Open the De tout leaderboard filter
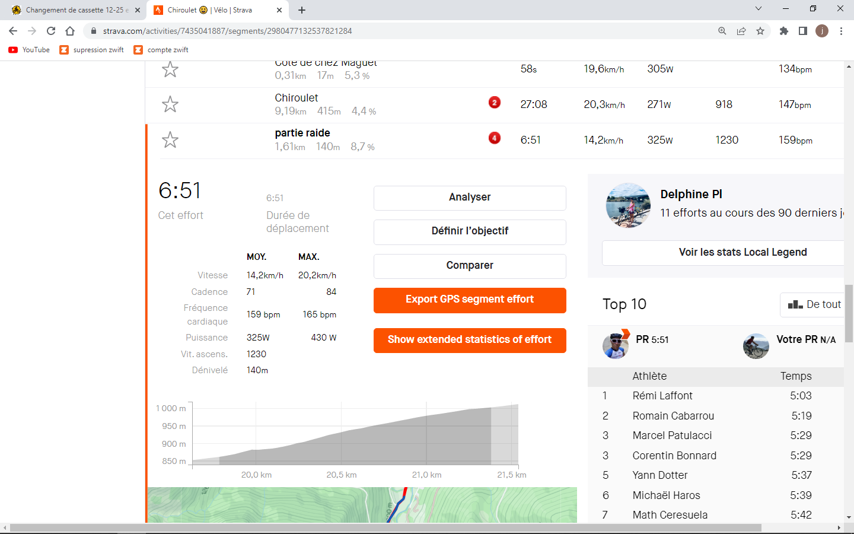 (812, 305)
